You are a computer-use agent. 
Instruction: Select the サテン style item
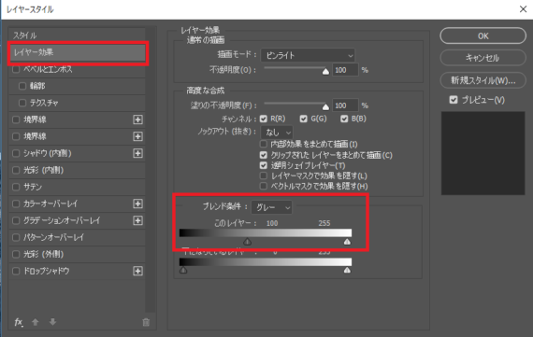pyautogui.click(x=78, y=187)
